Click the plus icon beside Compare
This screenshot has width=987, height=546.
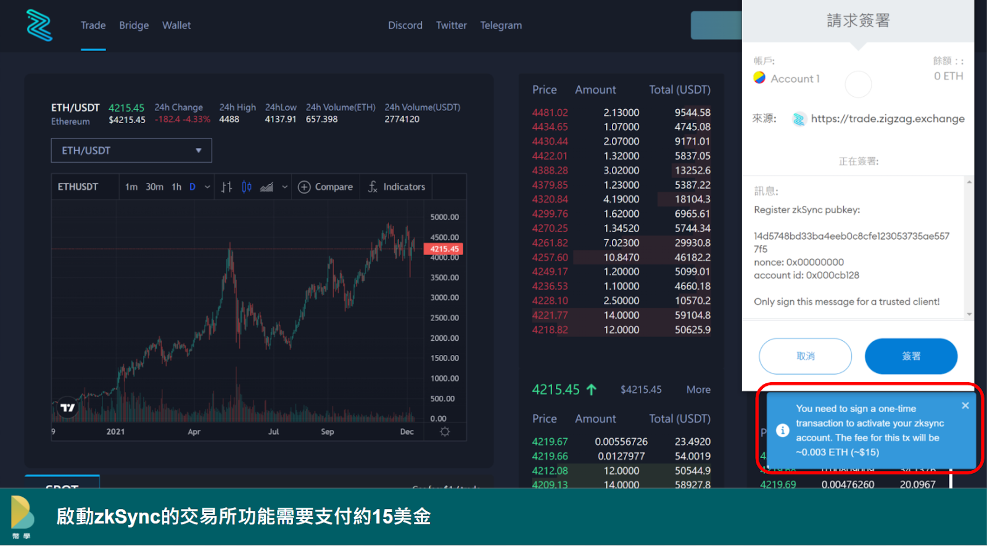[304, 187]
